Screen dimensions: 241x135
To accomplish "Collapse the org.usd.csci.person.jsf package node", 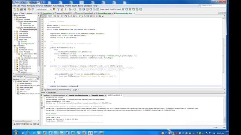I will tap(17, 27).
